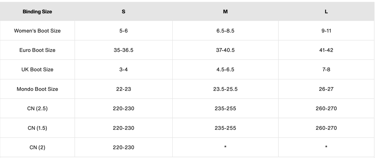This screenshot has width=376, height=158.
Task: Select the M size column header
Action: pos(225,11)
